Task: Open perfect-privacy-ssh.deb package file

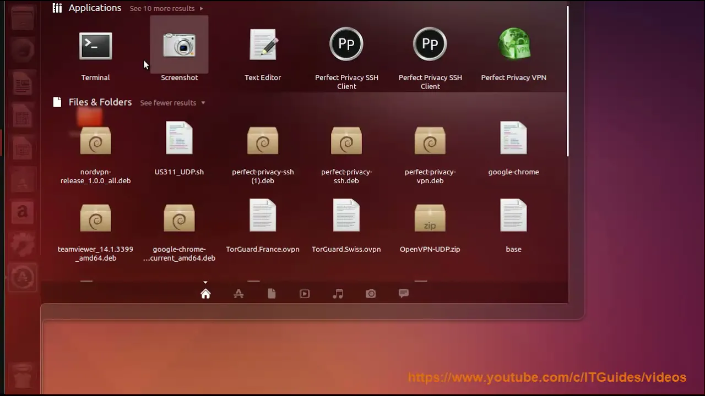Action: 346,141
